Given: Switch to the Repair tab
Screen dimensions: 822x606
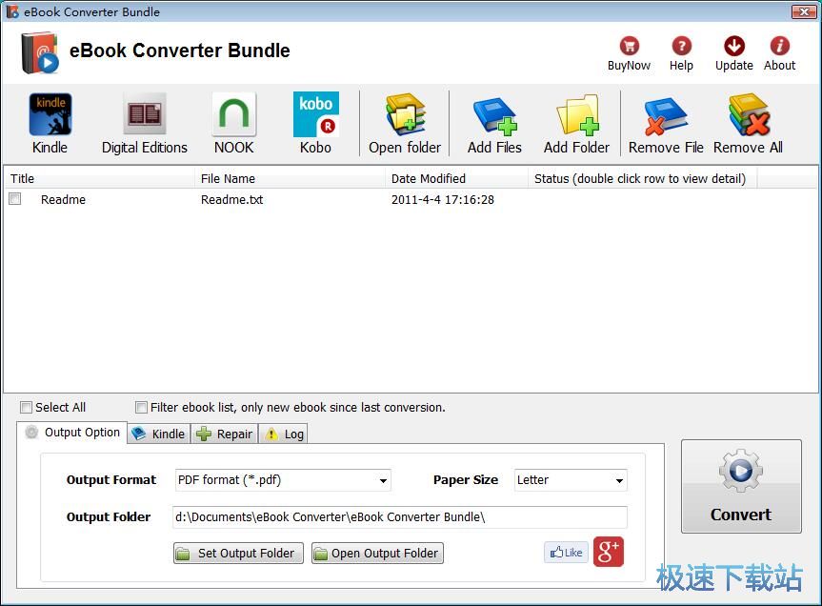Looking at the screenshot, I should (225, 434).
